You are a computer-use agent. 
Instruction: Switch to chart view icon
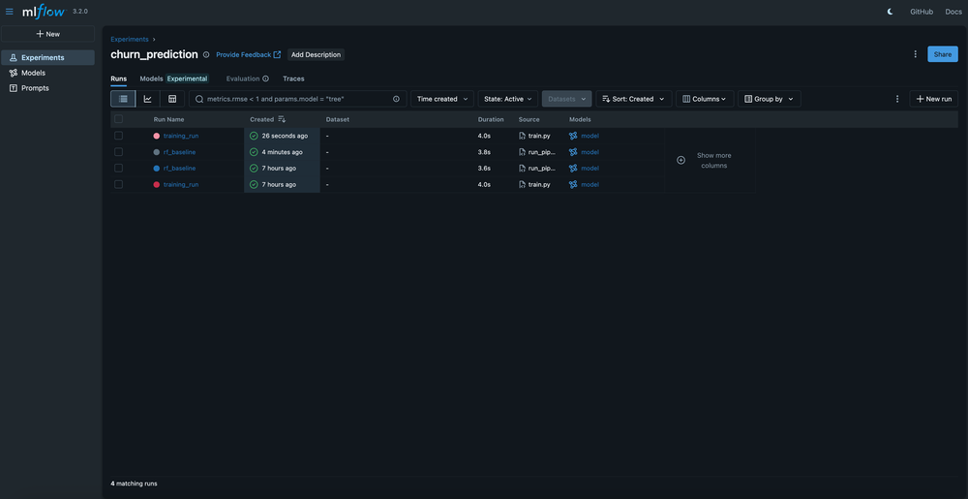[x=148, y=99]
